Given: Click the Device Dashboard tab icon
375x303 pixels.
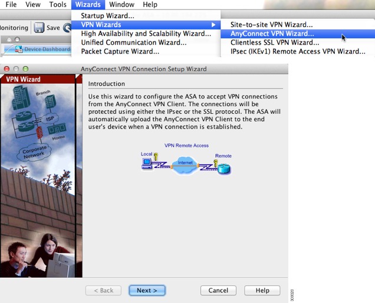Looking at the screenshot, I should tap(18, 50).
